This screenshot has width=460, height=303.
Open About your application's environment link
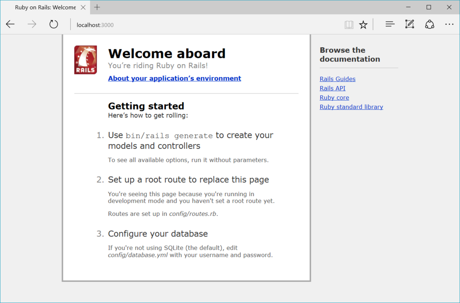pyautogui.click(x=175, y=78)
